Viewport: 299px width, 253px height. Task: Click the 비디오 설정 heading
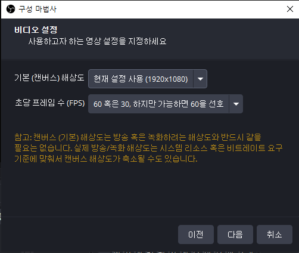coord(36,30)
